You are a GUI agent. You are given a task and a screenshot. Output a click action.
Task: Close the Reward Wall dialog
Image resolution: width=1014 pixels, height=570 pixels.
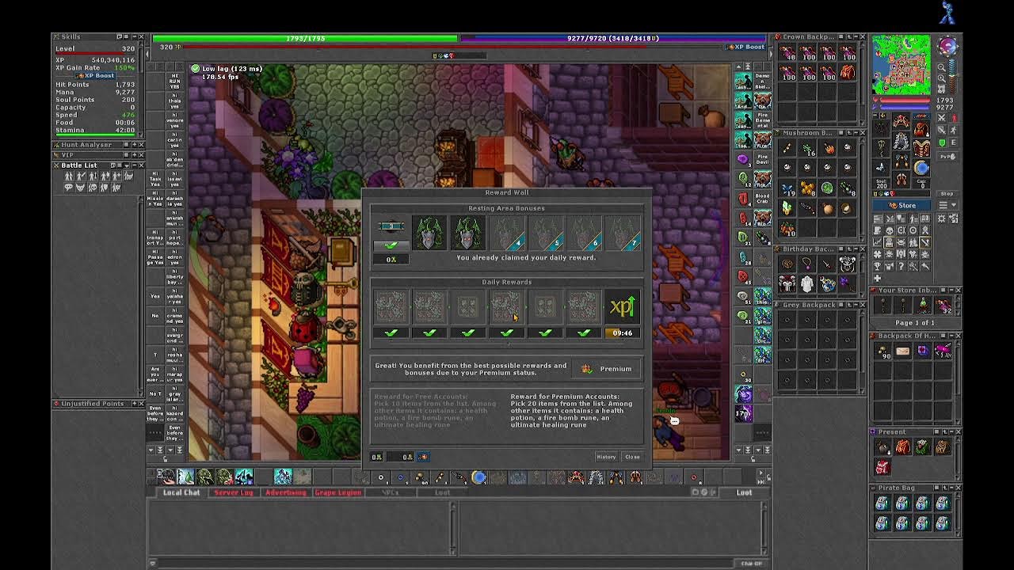click(632, 457)
